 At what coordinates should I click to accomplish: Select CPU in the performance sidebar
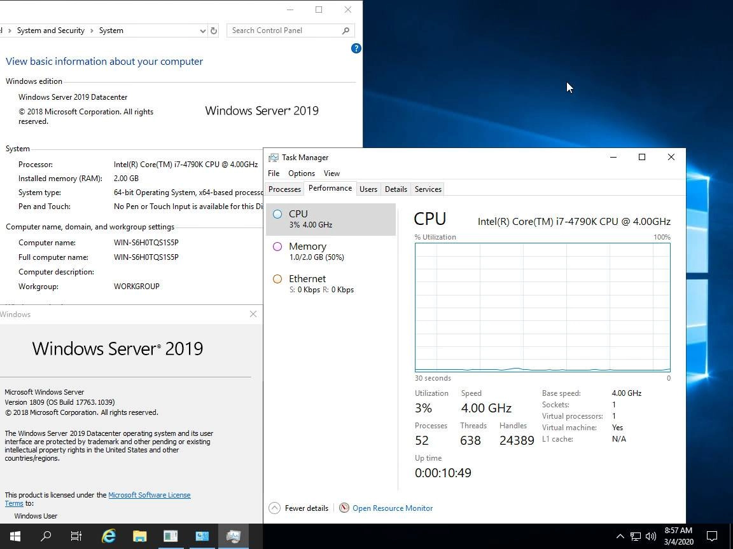330,219
